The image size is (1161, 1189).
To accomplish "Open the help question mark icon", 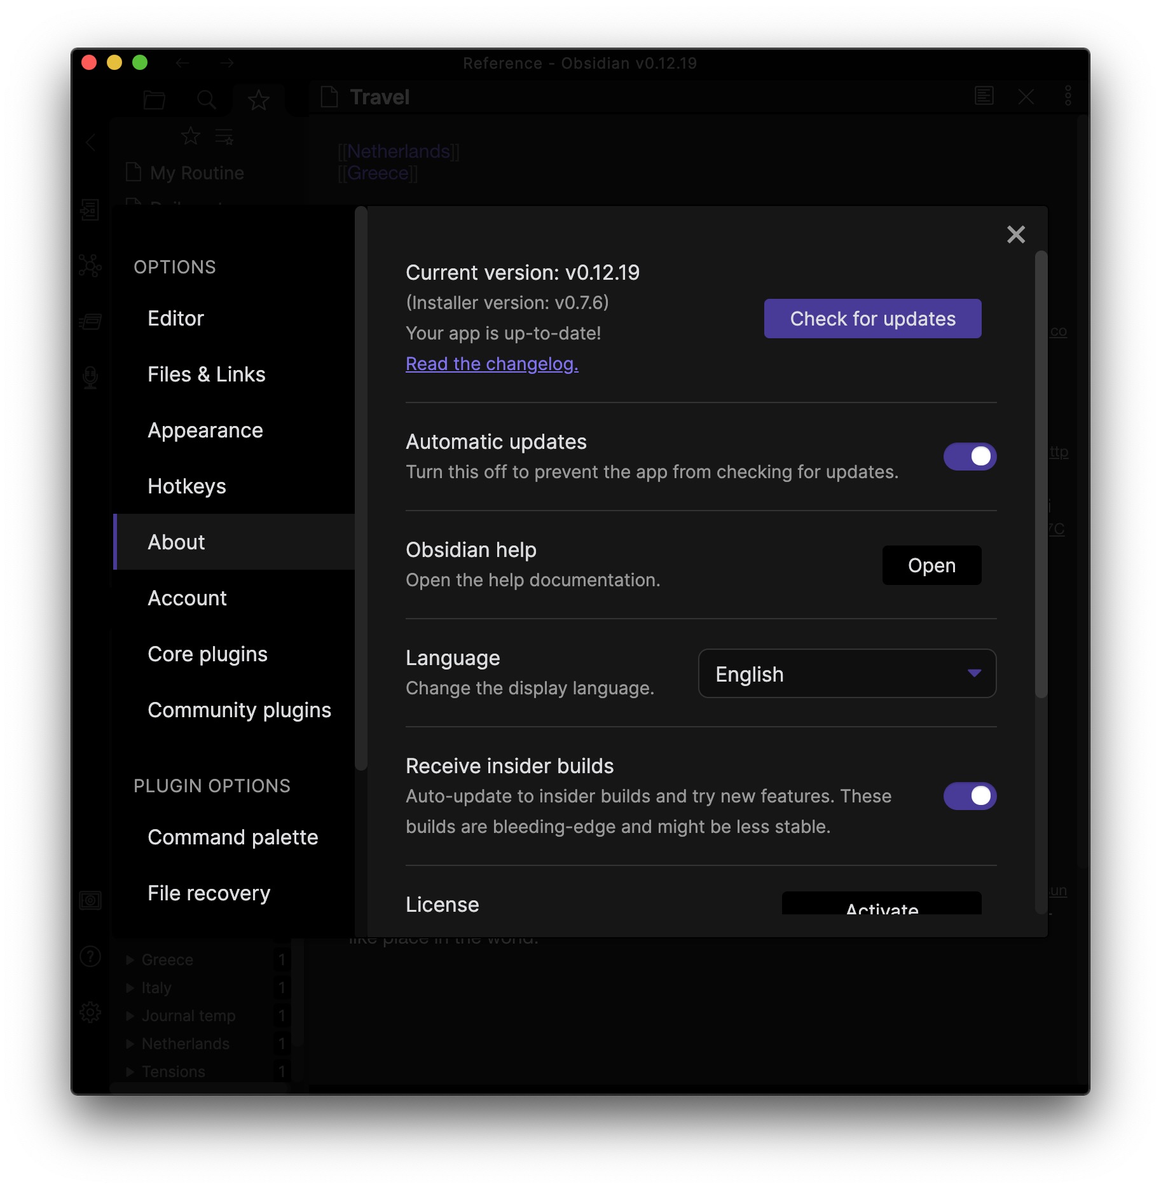I will coord(90,956).
